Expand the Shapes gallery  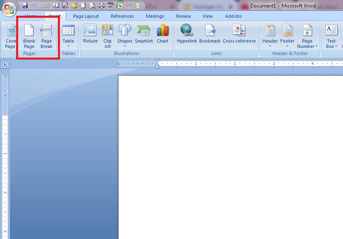pos(125,36)
